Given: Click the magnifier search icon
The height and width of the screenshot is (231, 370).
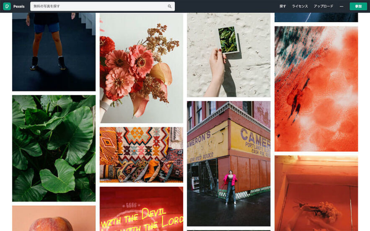Looking at the screenshot, I should coord(170,6).
